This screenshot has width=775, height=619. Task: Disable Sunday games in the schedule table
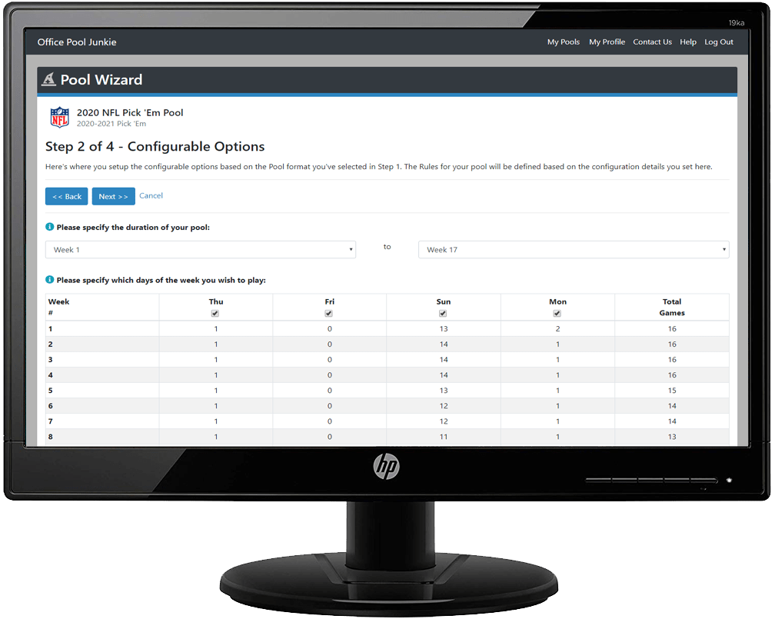[443, 313]
